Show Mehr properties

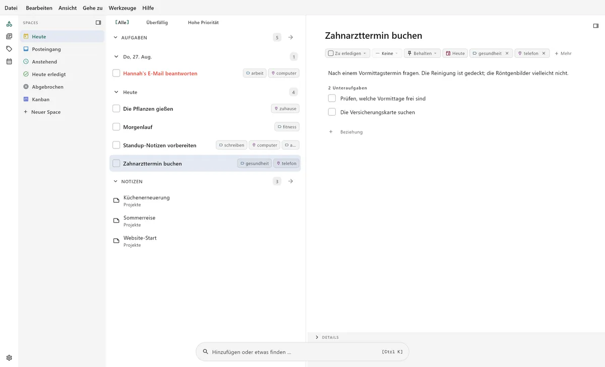click(x=563, y=53)
